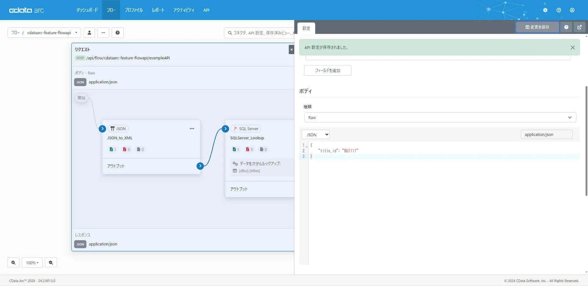Click the SQLServer_Lookup input port arrow
Image resolution: width=588 pixels, height=286 pixels.
click(x=225, y=129)
